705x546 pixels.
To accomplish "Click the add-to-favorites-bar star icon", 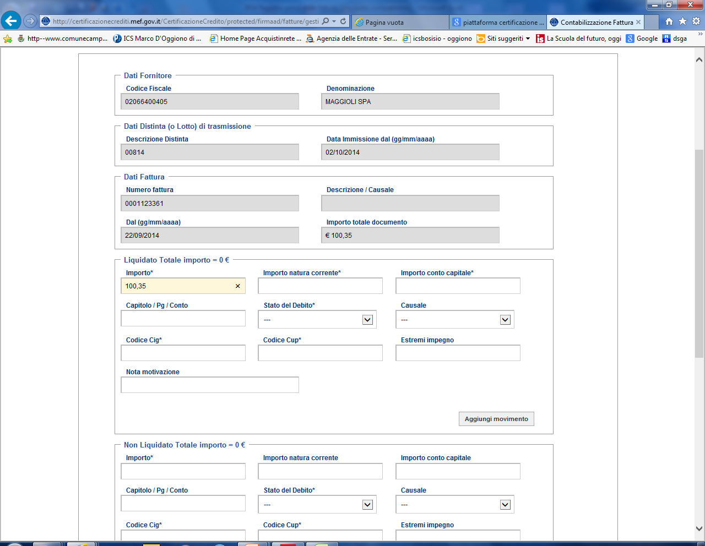I will click(x=8, y=39).
